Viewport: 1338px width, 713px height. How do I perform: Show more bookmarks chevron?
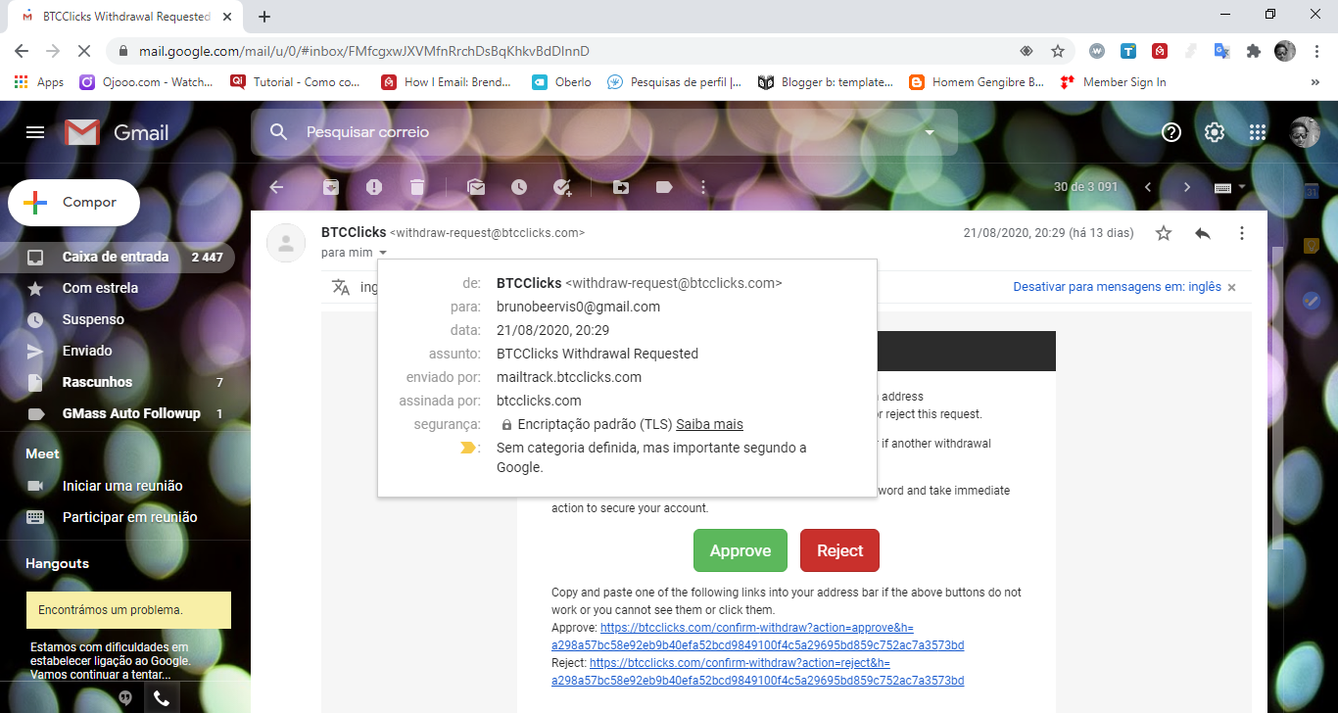(x=1315, y=82)
